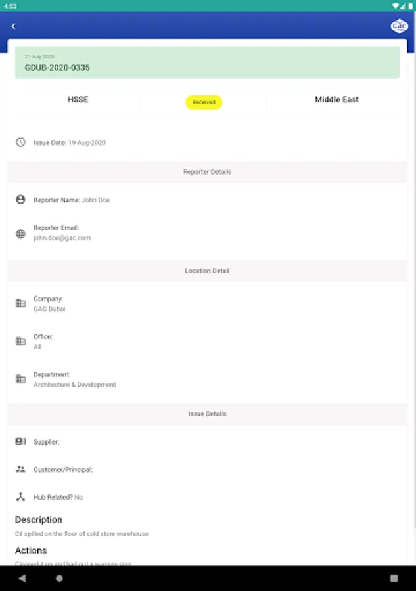The width and height of the screenshot is (416, 591).
Task: Click the Hub Related network icon
Action: [20, 497]
